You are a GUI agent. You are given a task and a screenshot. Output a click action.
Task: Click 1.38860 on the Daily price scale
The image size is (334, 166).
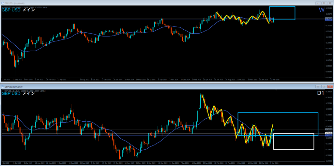[x=329, y=92]
